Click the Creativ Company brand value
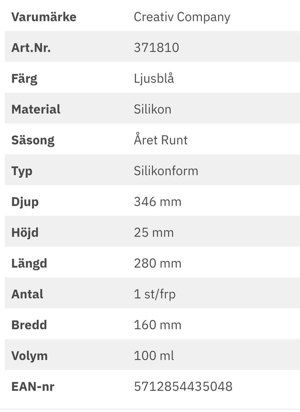This screenshot has width=300, height=412. (x=182, y=17)
